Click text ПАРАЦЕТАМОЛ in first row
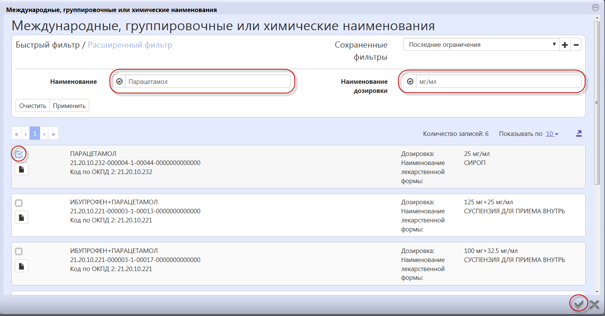 [x=93, y=154]
